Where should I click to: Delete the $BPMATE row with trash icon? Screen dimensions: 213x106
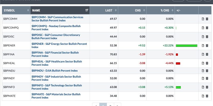pyautogui.click(x=207, y=96)
